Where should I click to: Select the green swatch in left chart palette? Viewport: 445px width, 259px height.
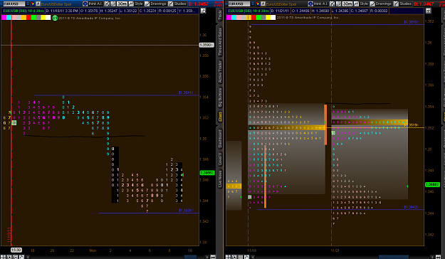click(33, 17)
